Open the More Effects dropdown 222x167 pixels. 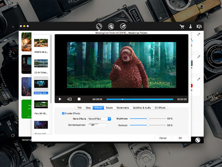click(99, 119)
